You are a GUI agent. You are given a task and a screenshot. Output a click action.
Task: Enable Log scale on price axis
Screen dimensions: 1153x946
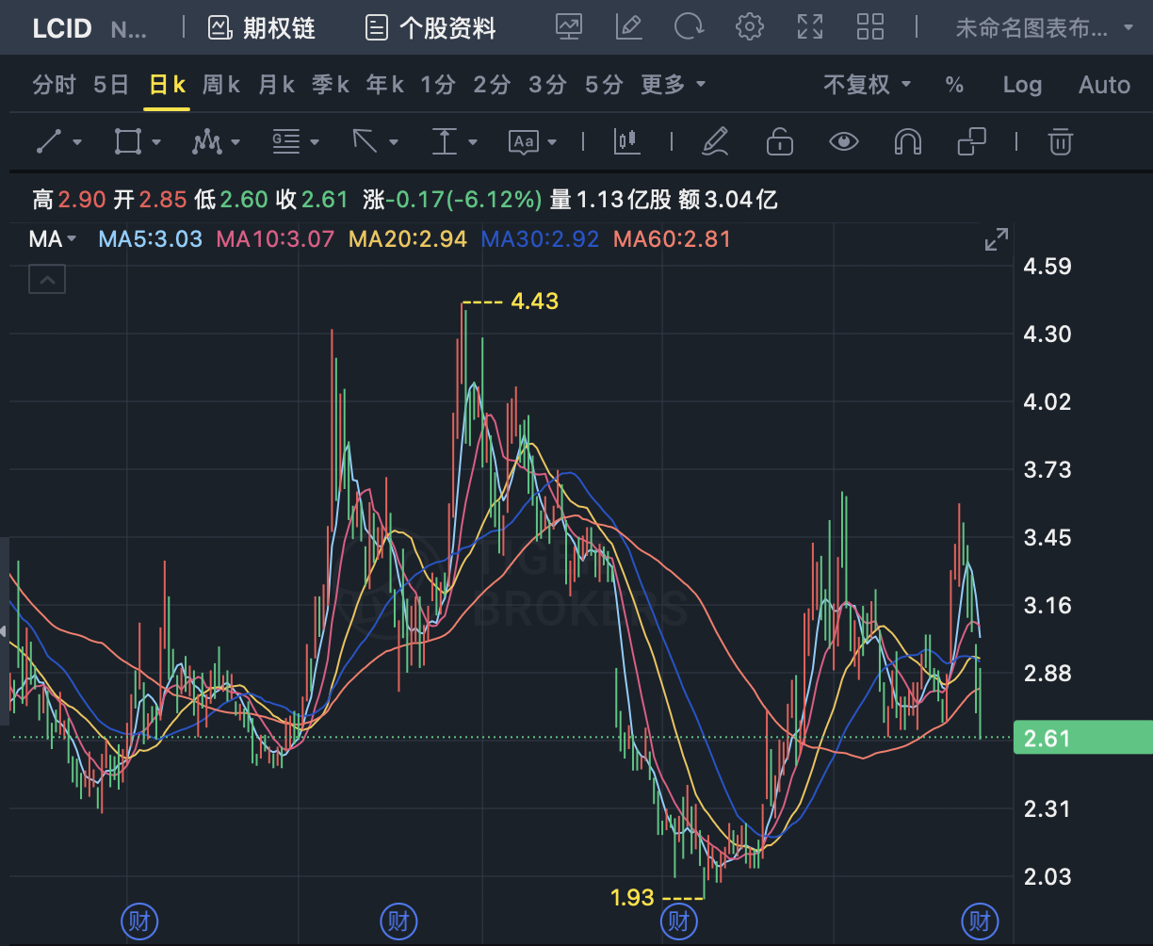coord(1022,85)
